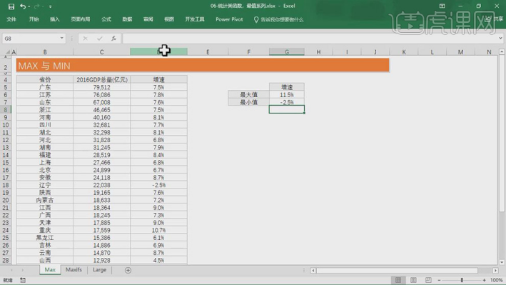Click vertical scrollbar up arrow
506x285 pixels.
click(502, 51)
